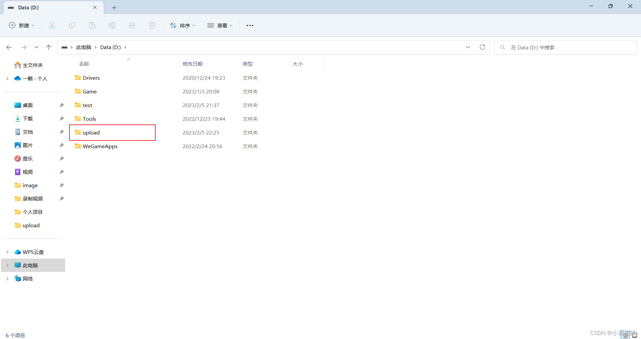Image resolution: width=641 pixels, height=339 pixels.
Task: Select the test folder
Action: pyautogui.click(x=87, y=105)
